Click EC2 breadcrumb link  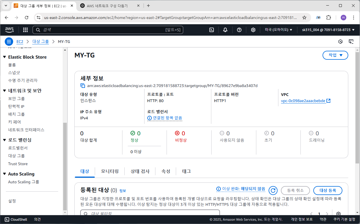(20, 42)
